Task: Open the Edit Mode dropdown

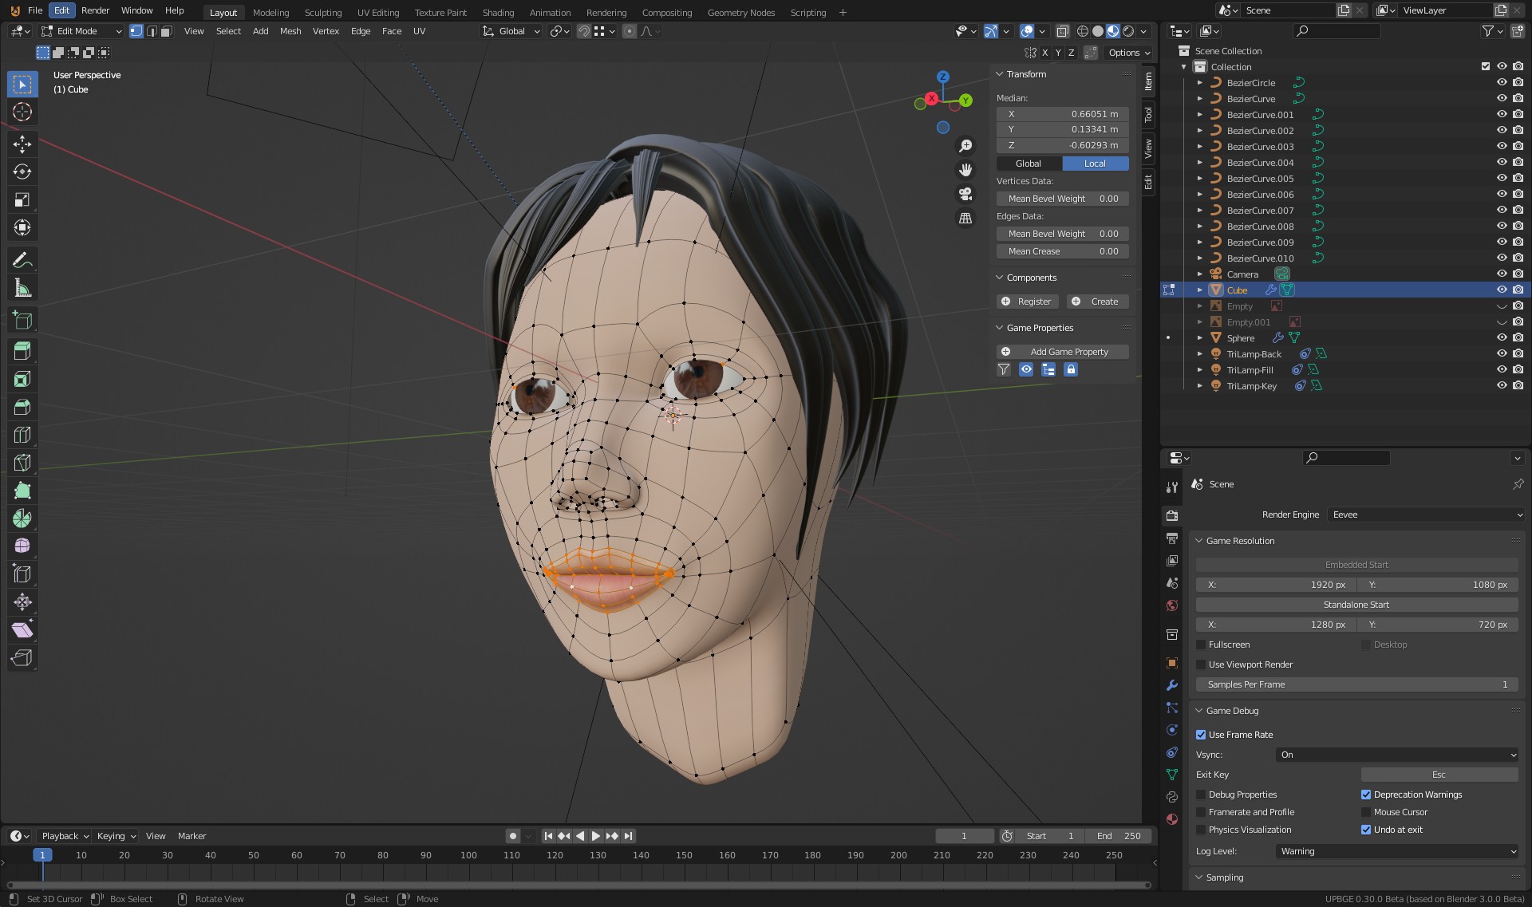Action: (81, 31)
